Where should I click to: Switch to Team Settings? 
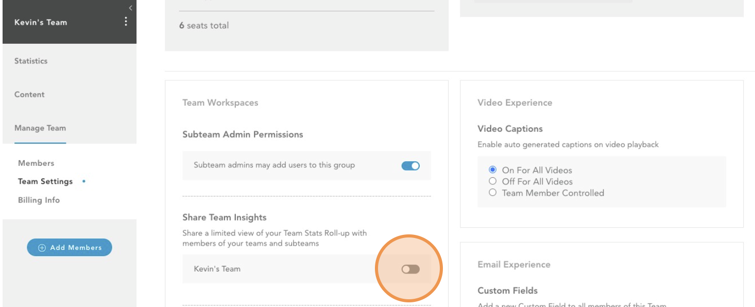46,181
